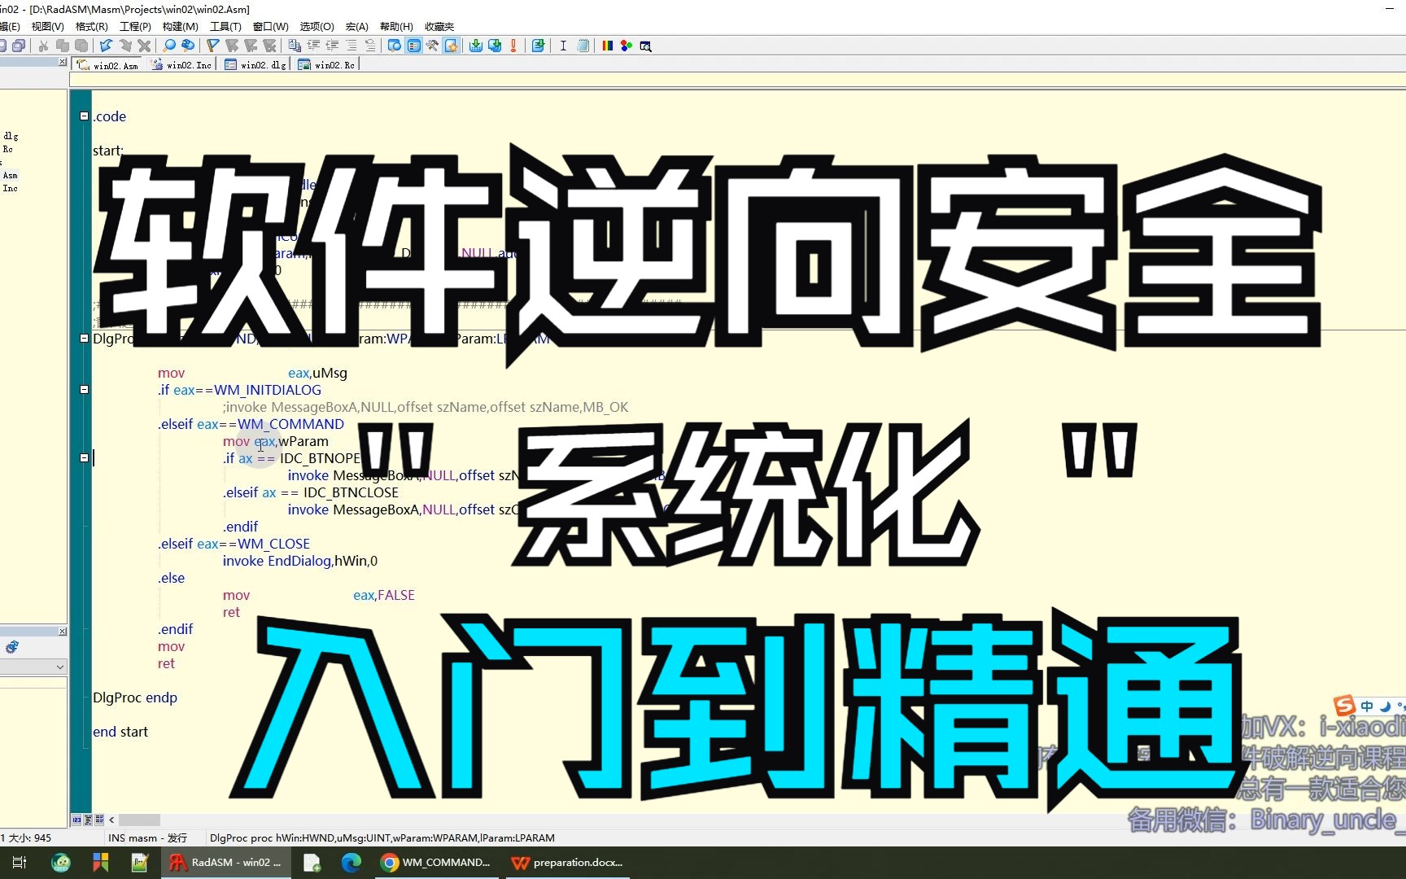Screen dimensions: 1406x879
Task: Click the red-green-blue dots toolbar icon
Action: [x=627, y=46]
